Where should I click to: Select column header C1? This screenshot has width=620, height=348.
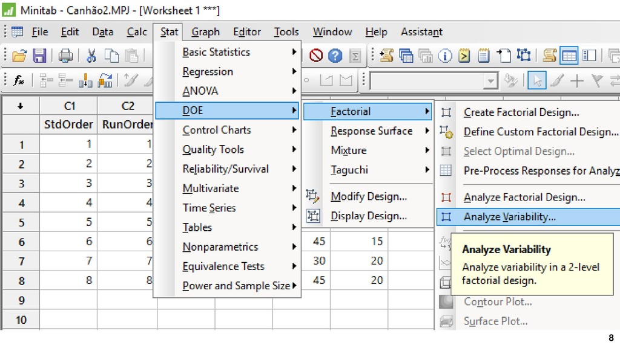click(x=69, y=106)
